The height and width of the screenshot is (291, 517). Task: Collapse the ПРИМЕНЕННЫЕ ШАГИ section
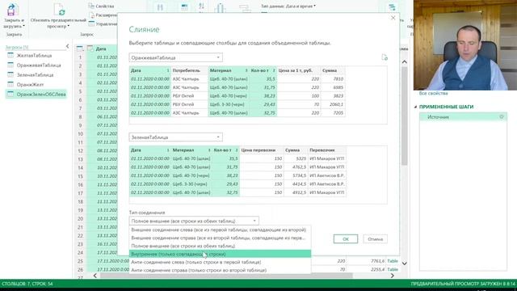(x=415, y=107)
